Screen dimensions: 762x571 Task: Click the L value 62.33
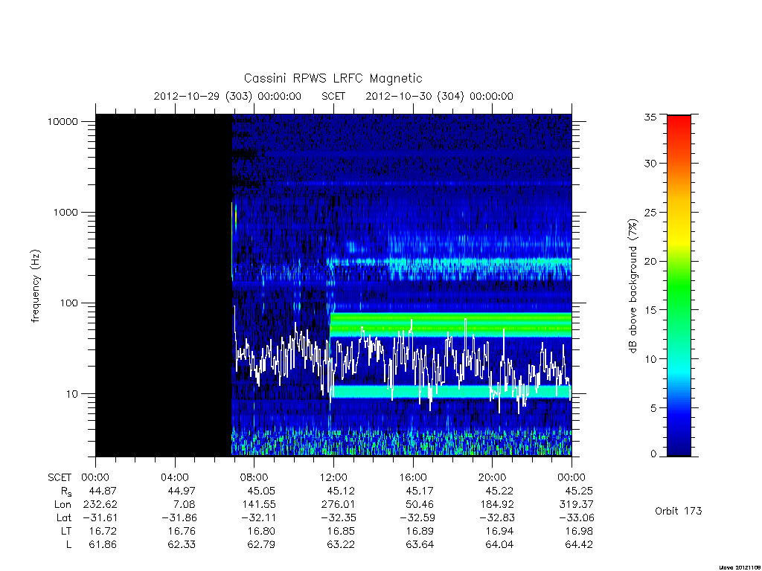point(182,545)
